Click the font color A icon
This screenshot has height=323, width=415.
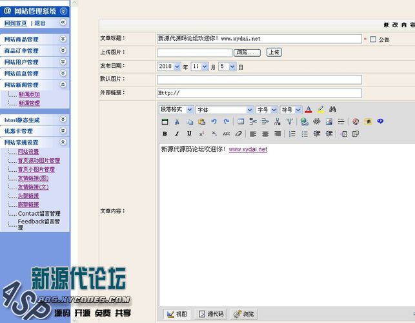pyautogui.click(x=308, y=109)
